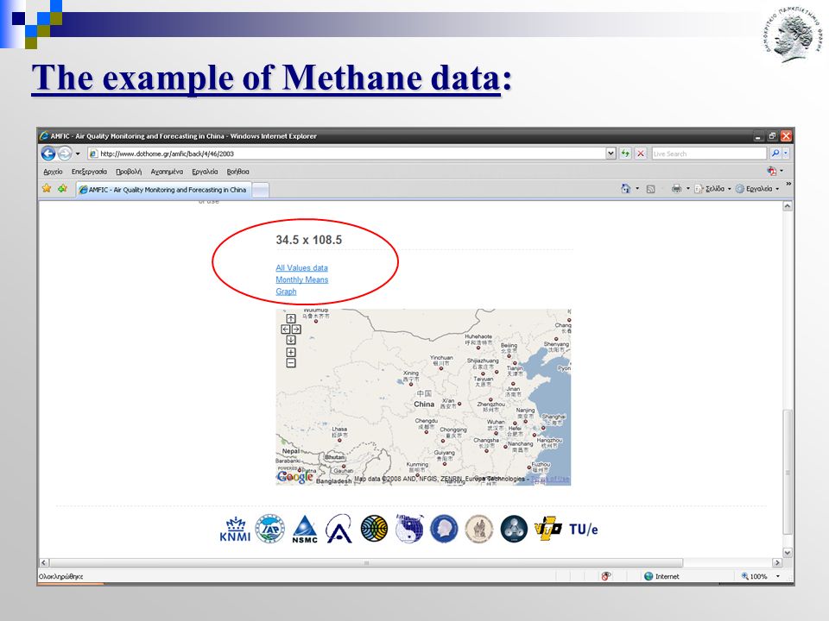Click the horizontal scrollbar left arrow
The image size is (829, 621).
click(44, 563)
